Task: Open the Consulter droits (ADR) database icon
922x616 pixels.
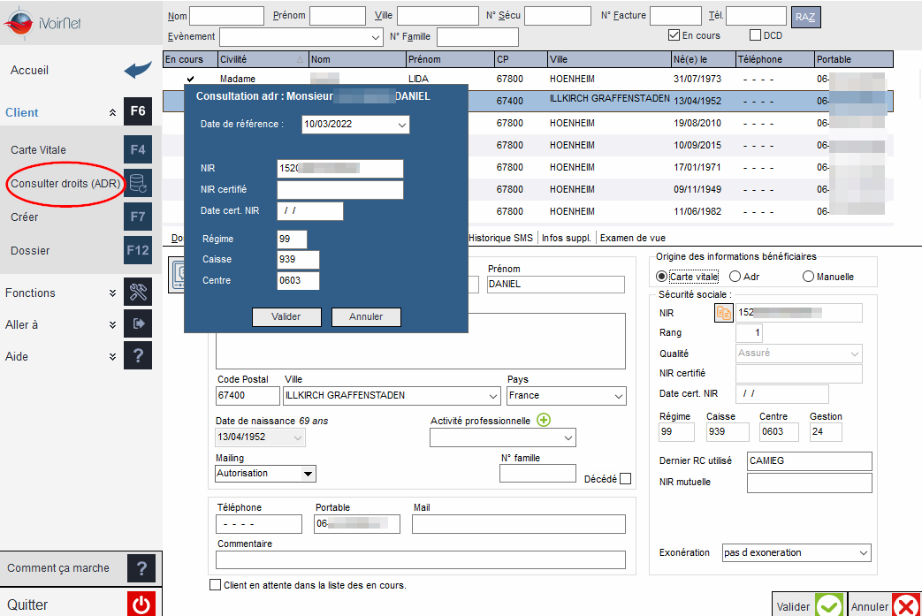Action: pos(138,184)
